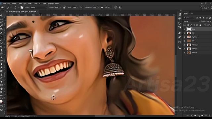Select the Zoom tool

(x=1, y=92)
